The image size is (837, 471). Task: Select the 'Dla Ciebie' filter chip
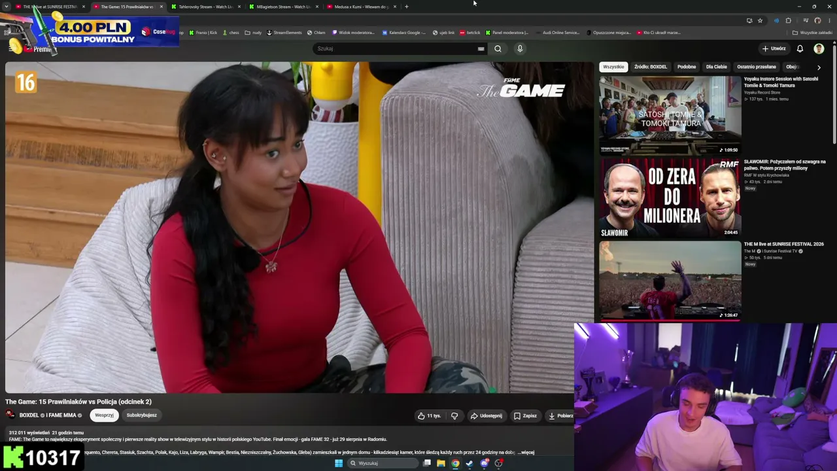pyautogui.click(x=716, y=67)
